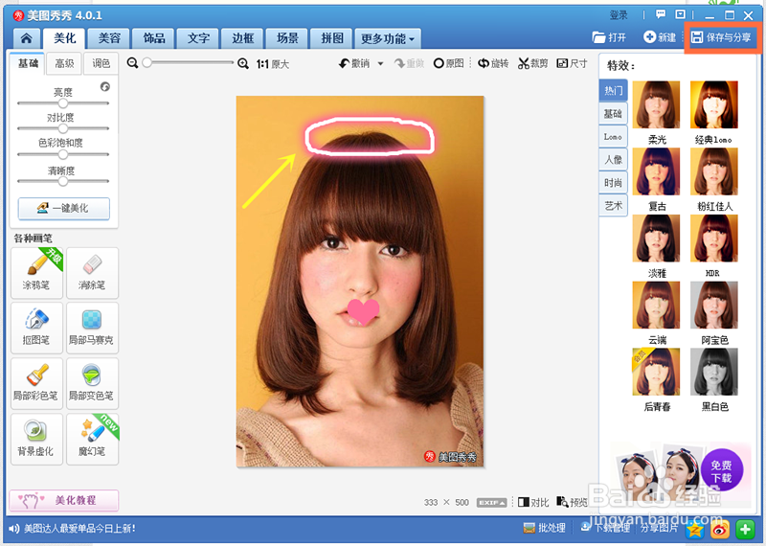Apply the 粉红佳人 effect thumbnail
Image resolution: width=766 pixels, height=546 pixels.
click(713, 171)
